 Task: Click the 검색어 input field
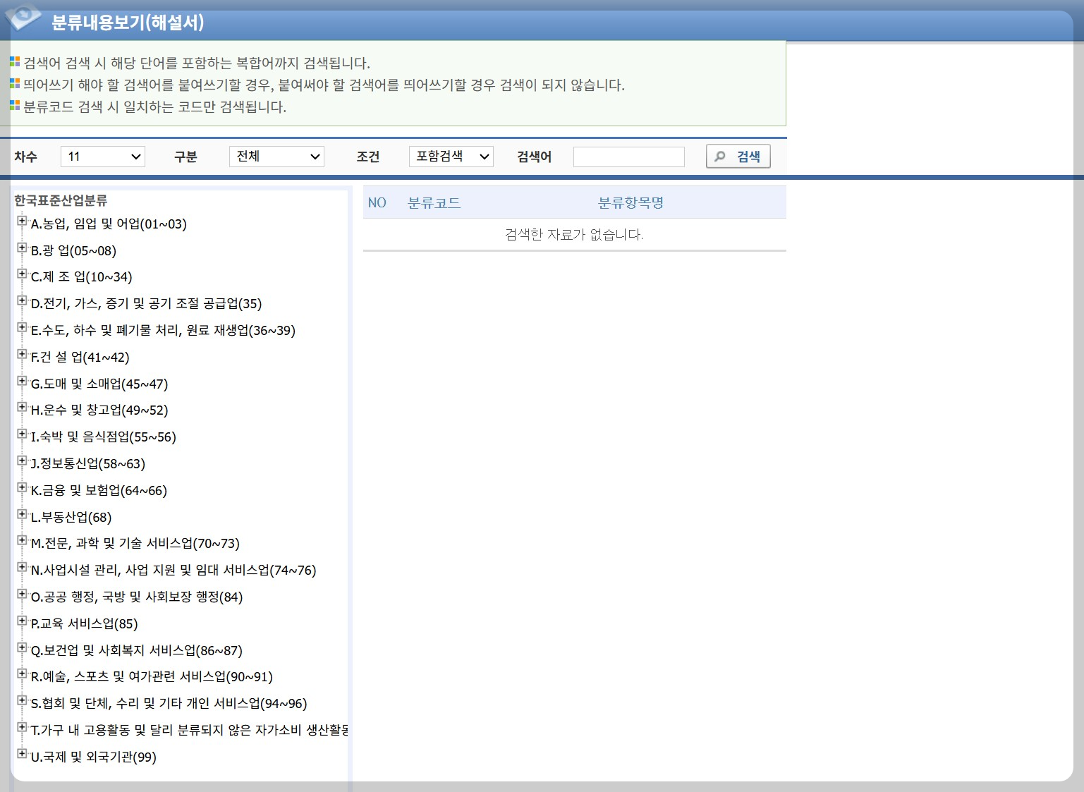pyautogui.click(x=628, y=157)
